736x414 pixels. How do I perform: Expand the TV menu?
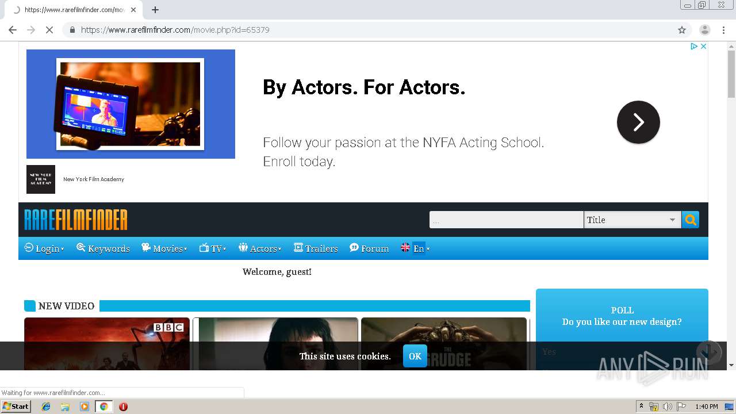pyautogui.click(x=213, y=248)
